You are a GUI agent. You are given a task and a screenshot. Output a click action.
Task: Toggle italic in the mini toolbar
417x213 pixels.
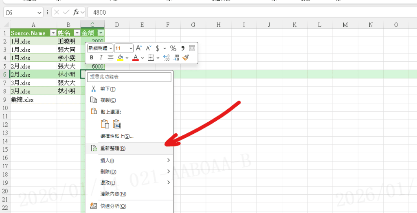coord(101,58)
